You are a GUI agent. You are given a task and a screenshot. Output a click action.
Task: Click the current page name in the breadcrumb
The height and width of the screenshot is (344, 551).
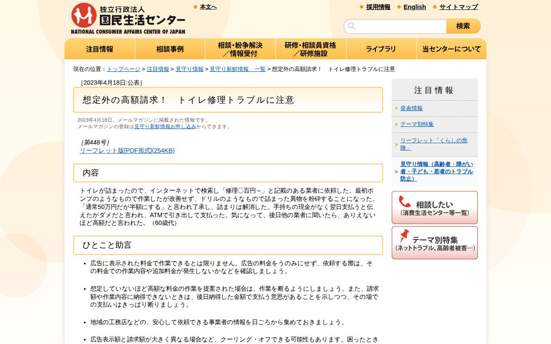pyautogui.click(x=334, y=69)
